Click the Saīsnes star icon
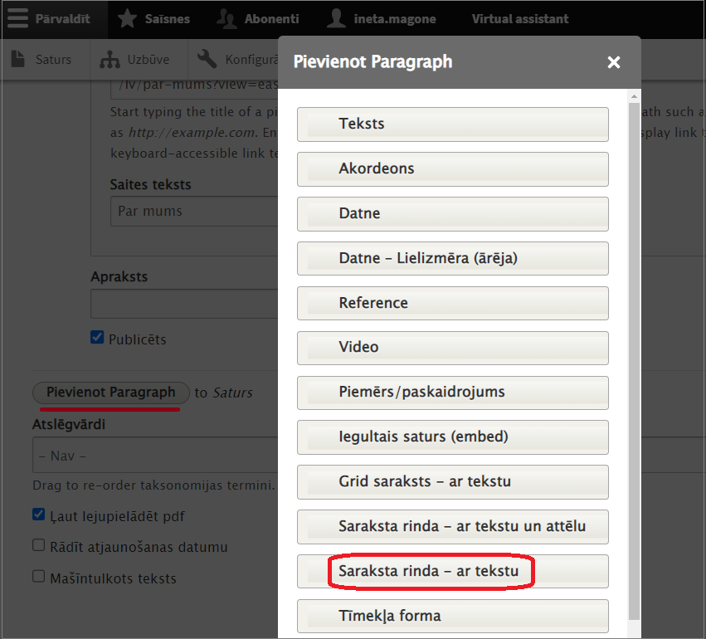 click(x=127, y=19)
